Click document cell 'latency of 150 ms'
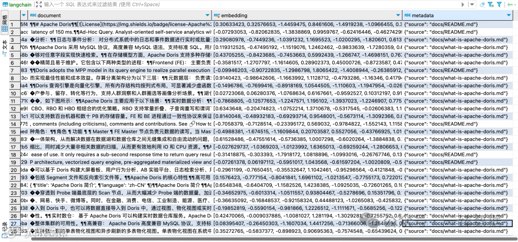Image resolution: width=518 pixels, height=242 pixels. pyautogui.click(x=119, y=32)
